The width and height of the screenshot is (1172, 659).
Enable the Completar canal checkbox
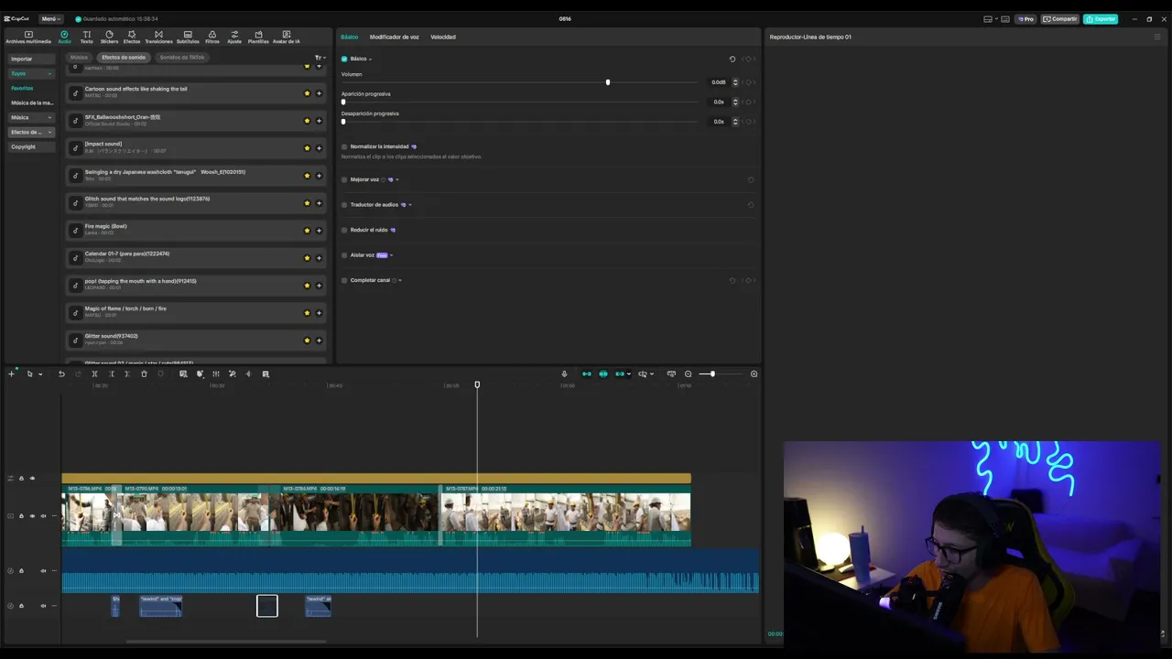point(344,280)
